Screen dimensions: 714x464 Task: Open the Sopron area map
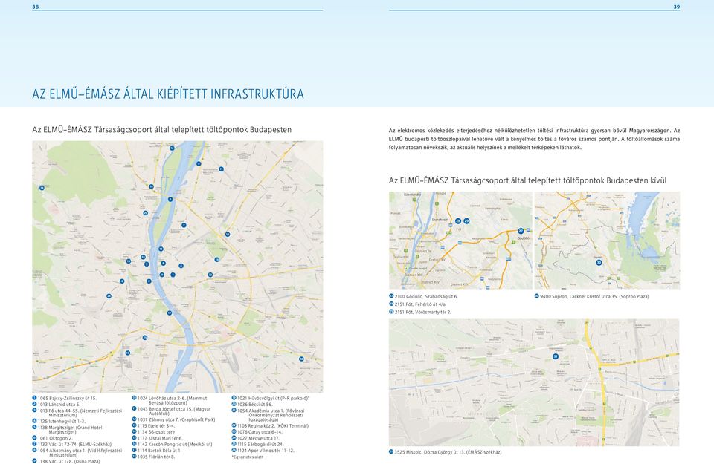pyautogui.click(x=607, y=240)
